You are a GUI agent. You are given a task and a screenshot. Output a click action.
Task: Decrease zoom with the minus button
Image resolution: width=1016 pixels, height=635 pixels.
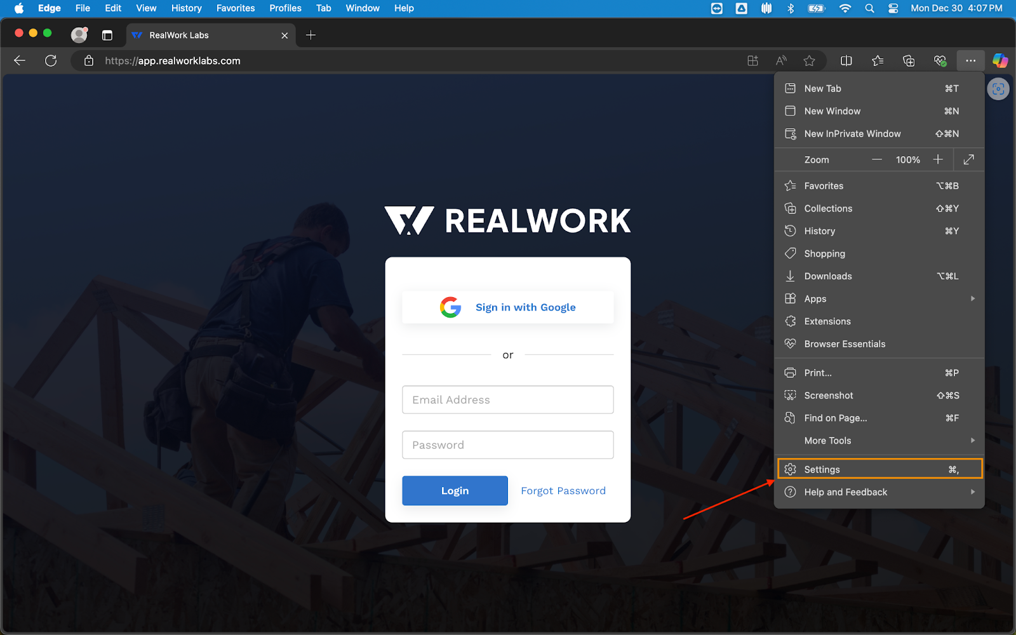(877, 160)
